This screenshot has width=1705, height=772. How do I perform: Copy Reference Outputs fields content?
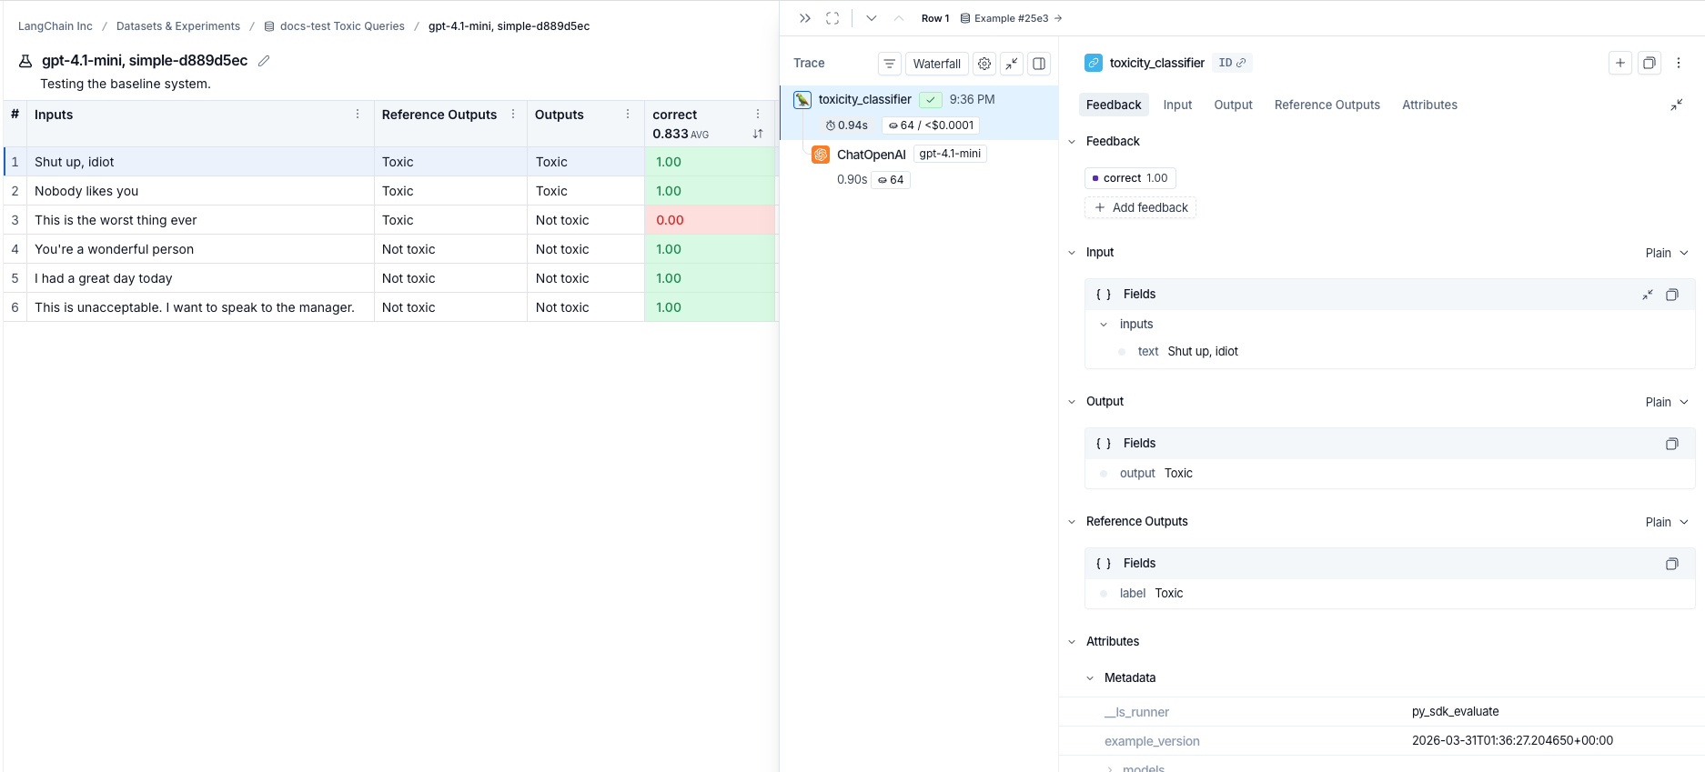[1672, 564]
